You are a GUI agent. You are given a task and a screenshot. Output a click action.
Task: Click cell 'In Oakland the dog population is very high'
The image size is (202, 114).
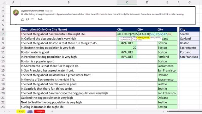click(68, 39)
